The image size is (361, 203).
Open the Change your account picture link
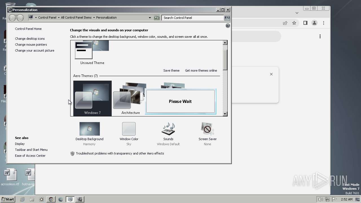35,50
